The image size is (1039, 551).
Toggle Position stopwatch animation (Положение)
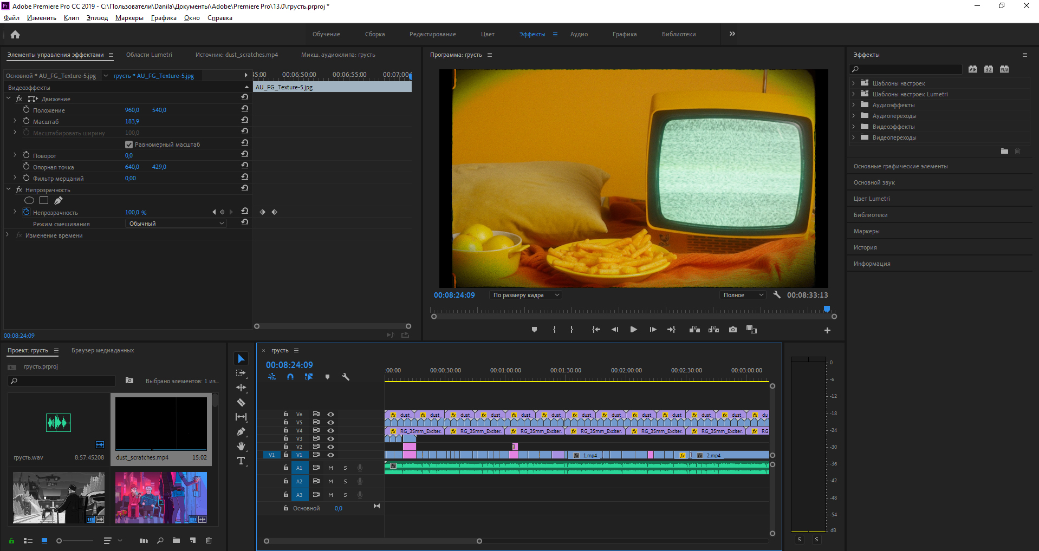(x=26, y=110)
